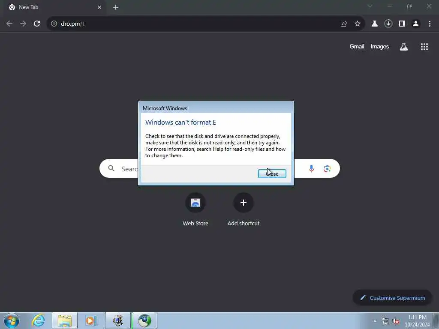Close the Windows can't format E dialog
The image size is (439, 329).
pos(272,173)
